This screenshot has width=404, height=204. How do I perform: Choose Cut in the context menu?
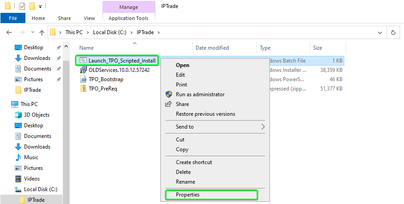180,140
